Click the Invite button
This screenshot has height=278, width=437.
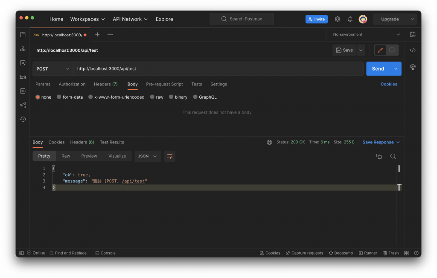(316, 19)
